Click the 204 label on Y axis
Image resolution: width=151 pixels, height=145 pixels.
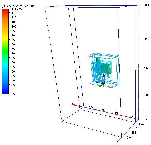[129, 137]
